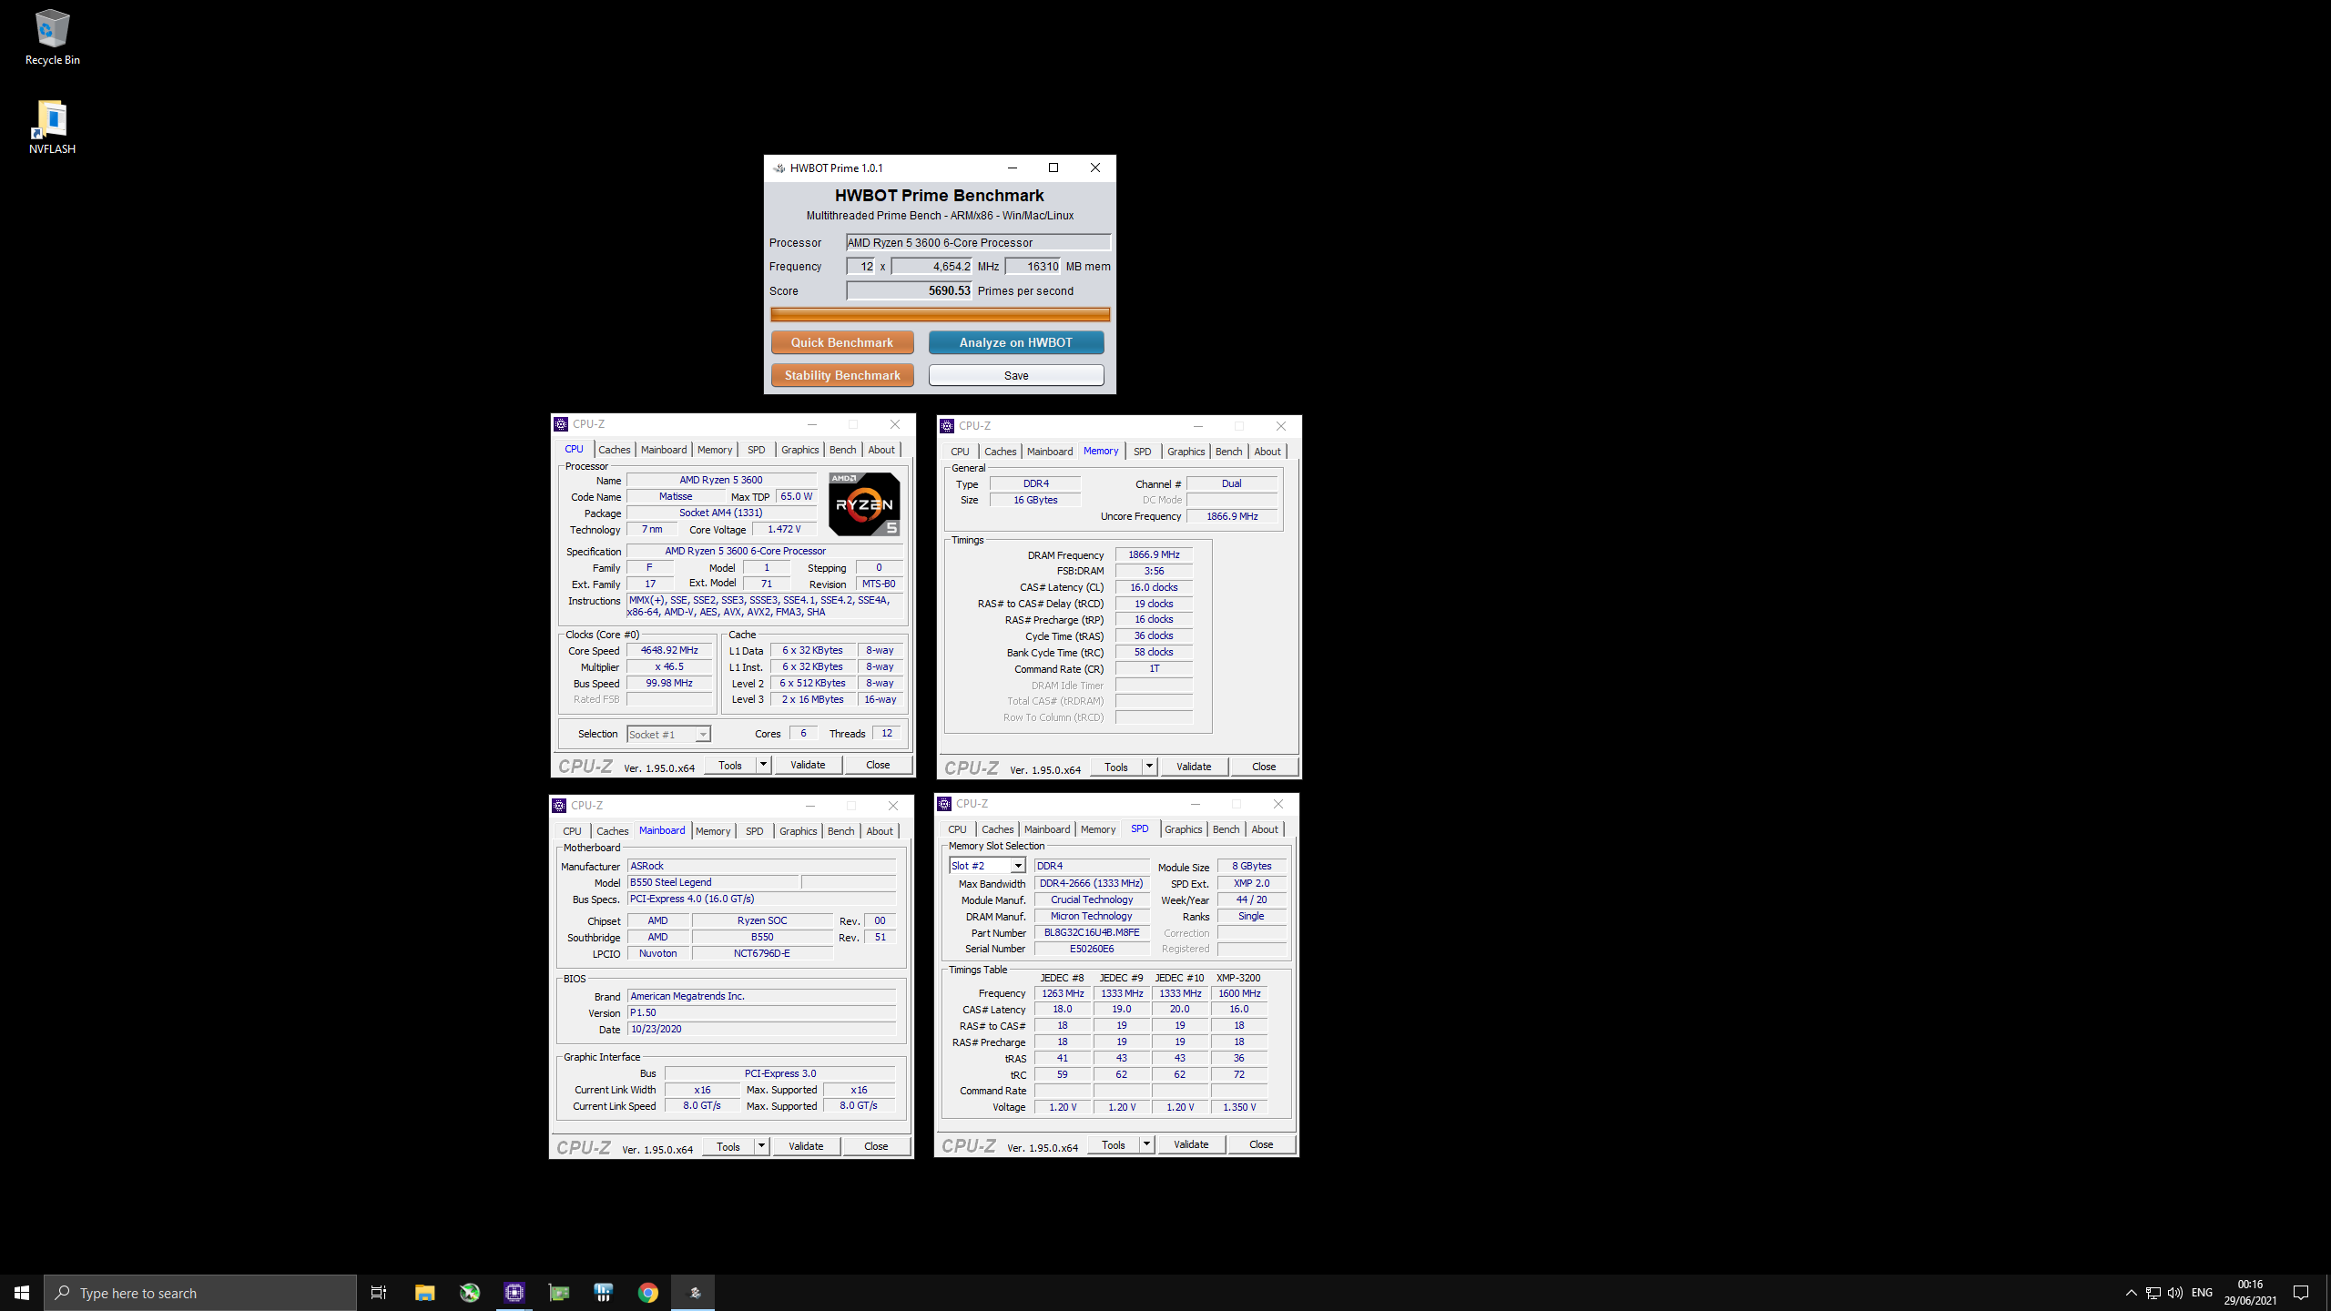
Task: Click the 4,654.2 MHz frequency field
Action: 932,266
